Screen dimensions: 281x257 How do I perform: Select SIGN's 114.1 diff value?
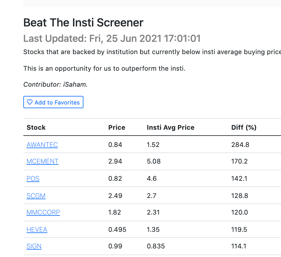click(x=239, y=246)
